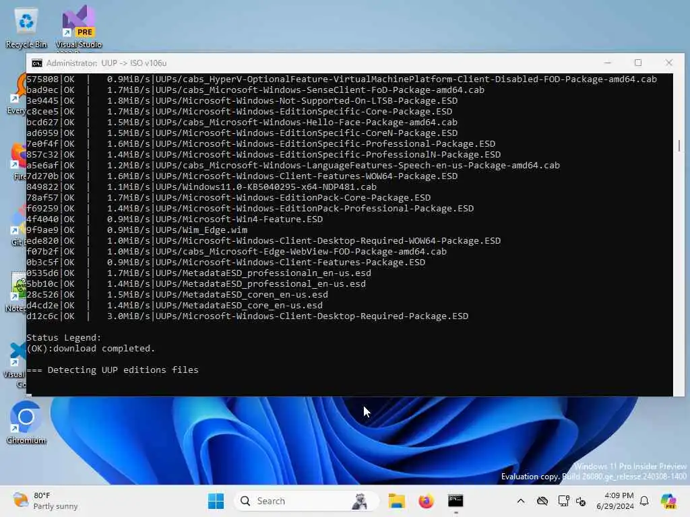The image size is (690, 517).
Task: Click the 'Microsoft-Win4-Feature.ESD' line
Action: [x=175, y=219]
